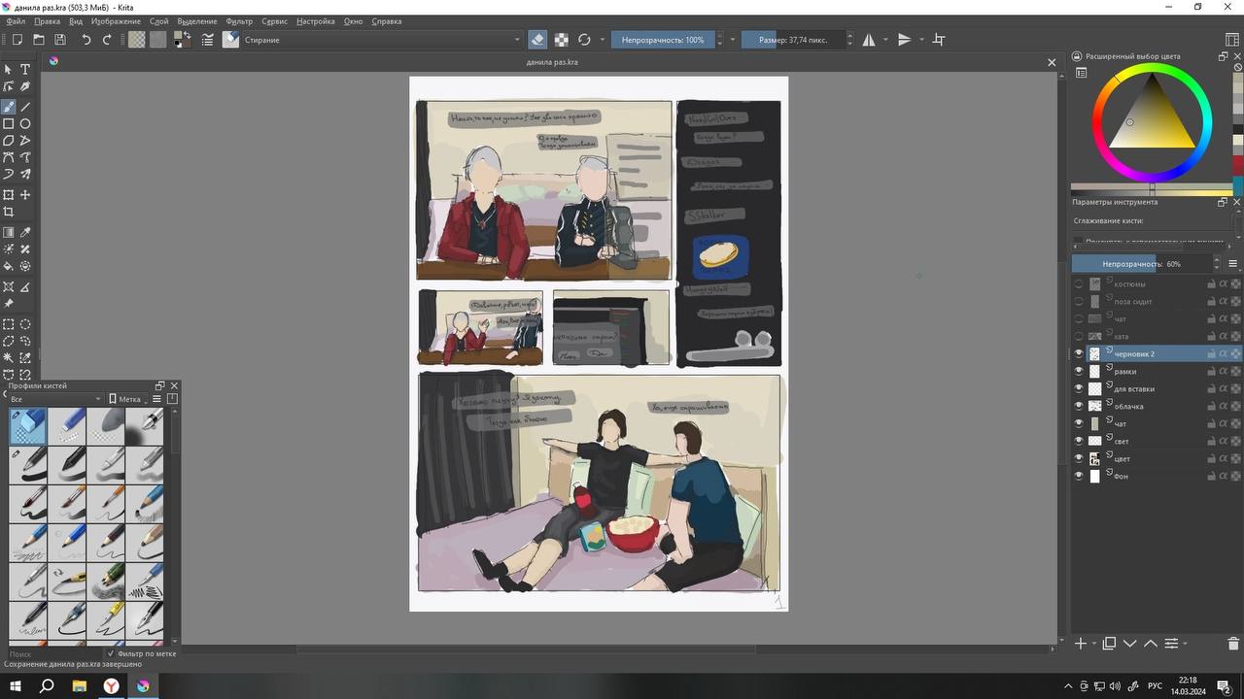The image size is (1244, 699).
Task: Open workspace chooser icon at top right
Action: tap(1232, 40)
